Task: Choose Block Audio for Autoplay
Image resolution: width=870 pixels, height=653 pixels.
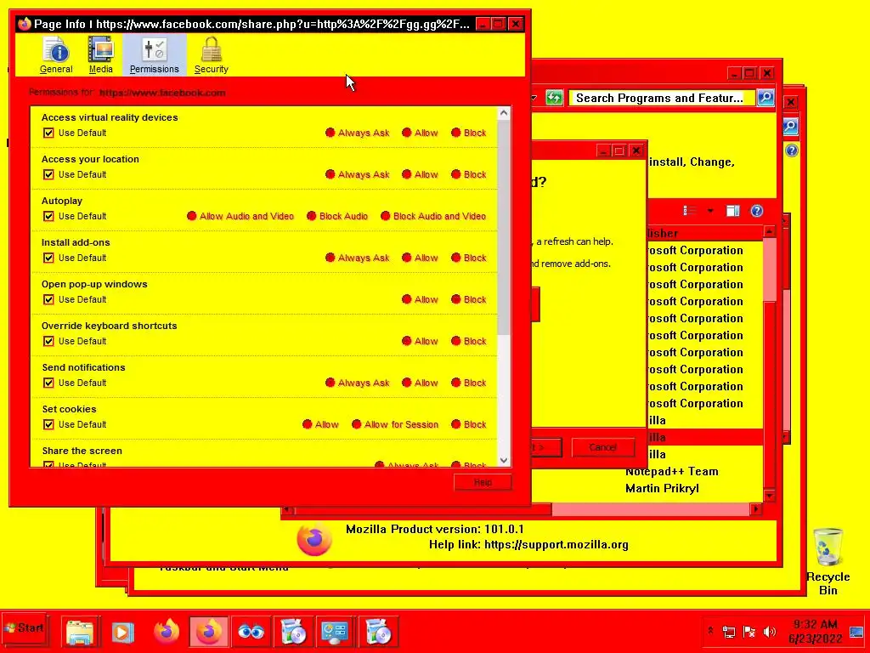Action: (x=311, y=216)
